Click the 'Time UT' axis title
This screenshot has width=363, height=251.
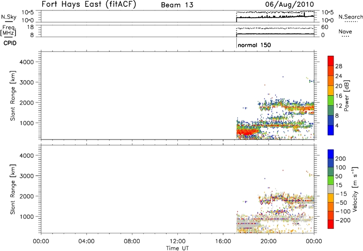point(177,248)
